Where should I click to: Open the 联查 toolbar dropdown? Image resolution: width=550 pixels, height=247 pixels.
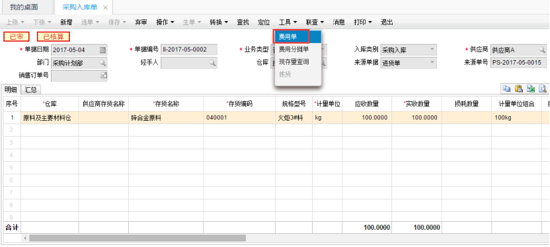tap(315, 22)
